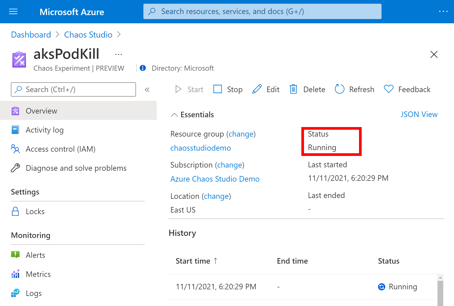Image resolution: width=454 pixels, height=306 pixels.
Task: Click the global search magnifier icon
Action: (x=152, y=11)
